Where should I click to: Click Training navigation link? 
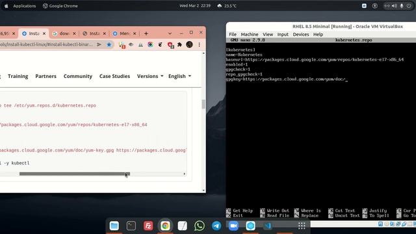[18, 76]
